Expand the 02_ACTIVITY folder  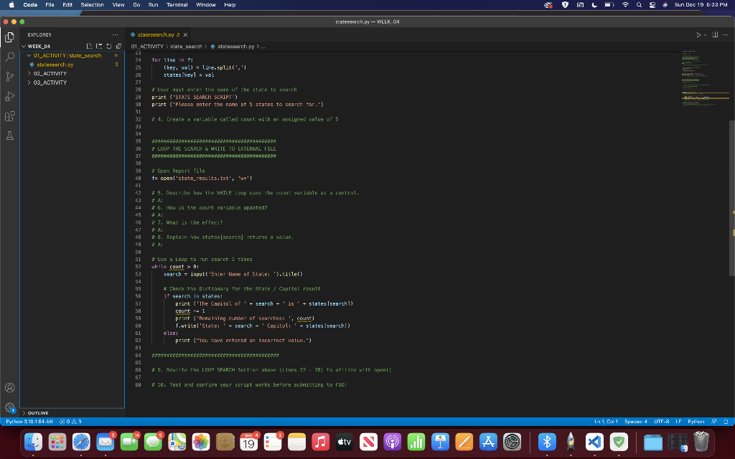tap(50, 73)
